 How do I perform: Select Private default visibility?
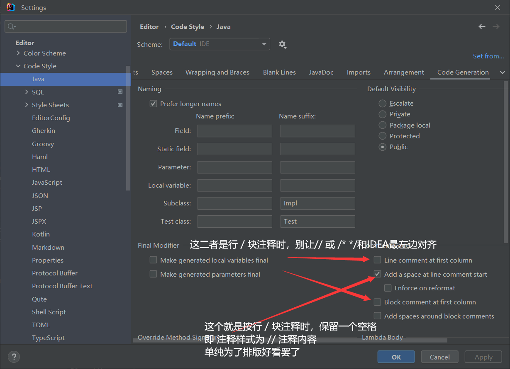pyautogui.click(x=383, y=114)
